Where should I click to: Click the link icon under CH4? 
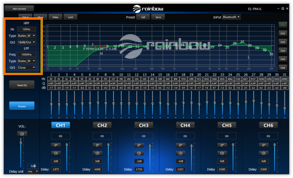(x=185, y=136)
